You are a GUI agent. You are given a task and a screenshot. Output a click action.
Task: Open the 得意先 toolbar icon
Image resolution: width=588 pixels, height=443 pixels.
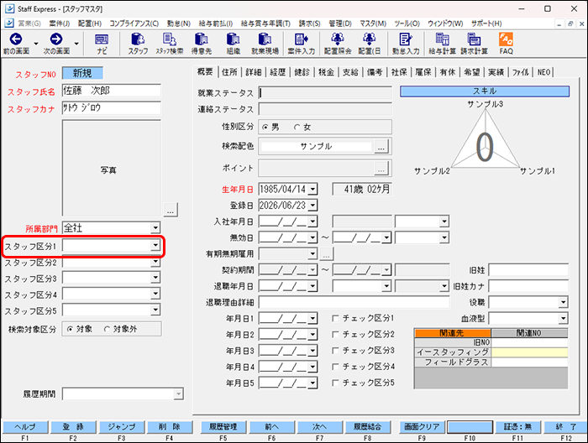[x=202, y=44]
